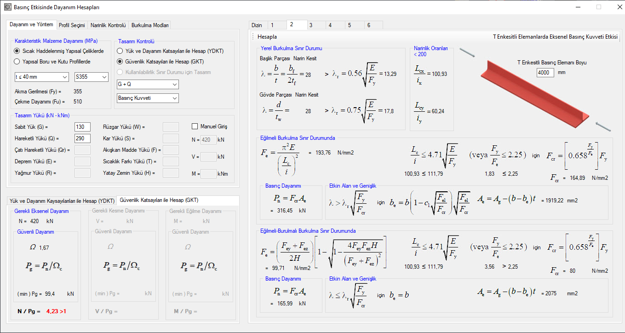This screenshot has width=625, height=333.
Task: Open the t ≤ 40 mm thickness dropdown
Action: 41,77
